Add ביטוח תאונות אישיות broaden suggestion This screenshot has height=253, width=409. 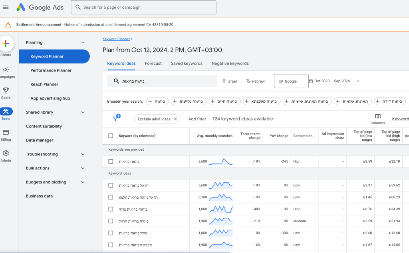(307, 101)
